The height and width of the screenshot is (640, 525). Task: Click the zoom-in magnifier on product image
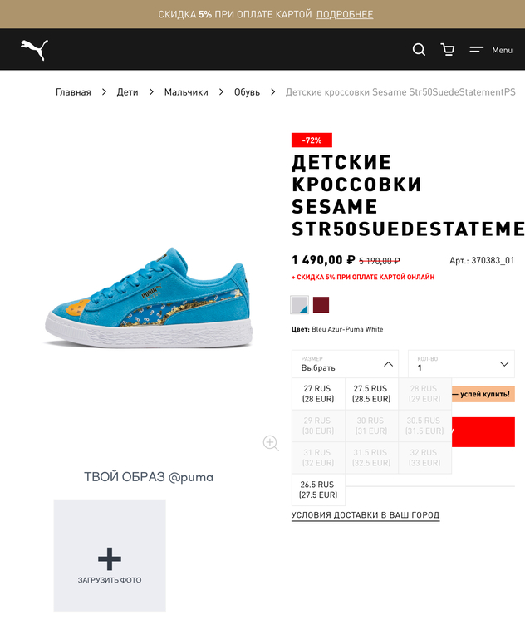[x=271, y=443]
